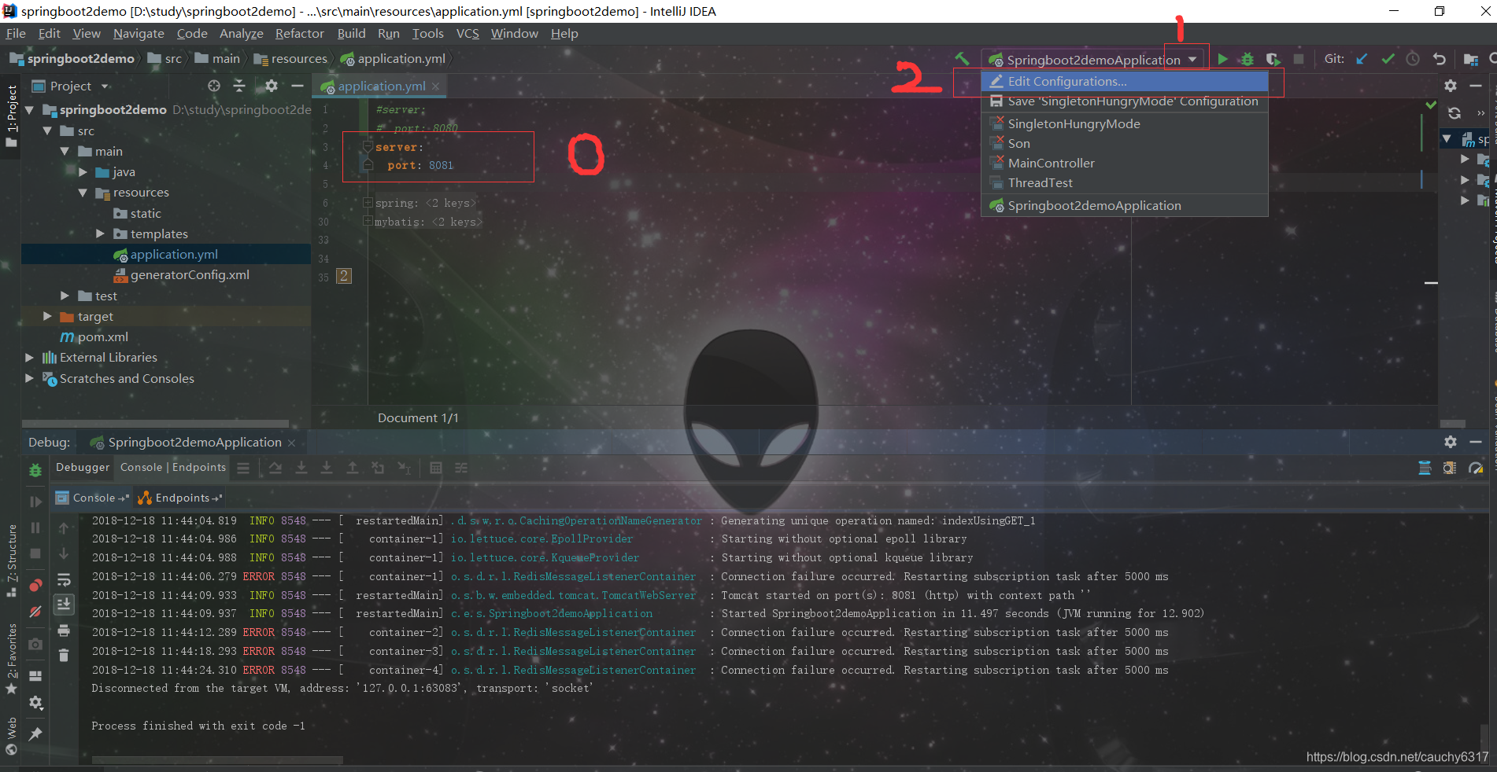
Task: Click console horizontal scrollbar
Action: pos(217,760)
